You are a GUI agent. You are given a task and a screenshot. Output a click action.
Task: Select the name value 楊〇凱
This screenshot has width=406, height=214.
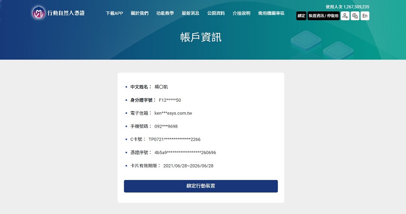tap(161, 87)
